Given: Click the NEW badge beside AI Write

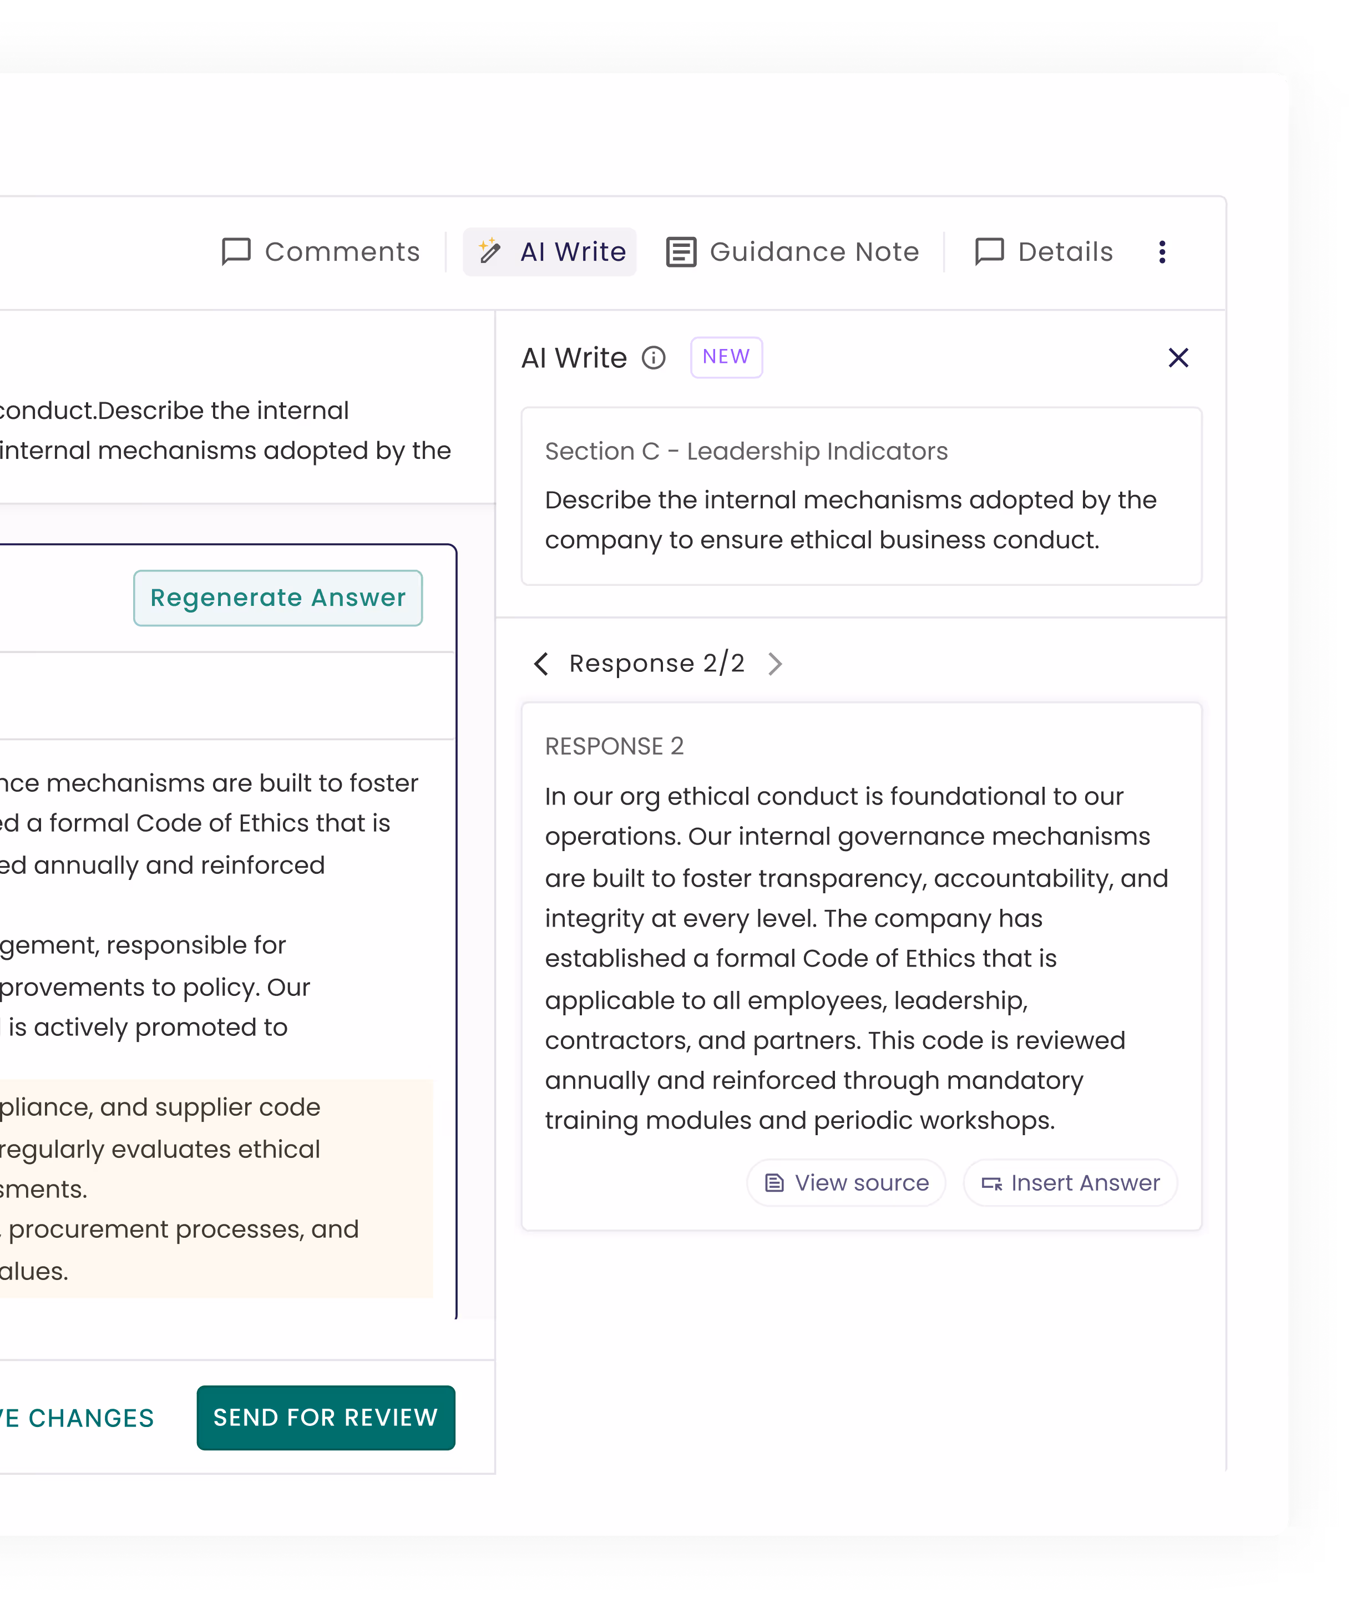Looking at the screenshot, I should pos(726,357).
